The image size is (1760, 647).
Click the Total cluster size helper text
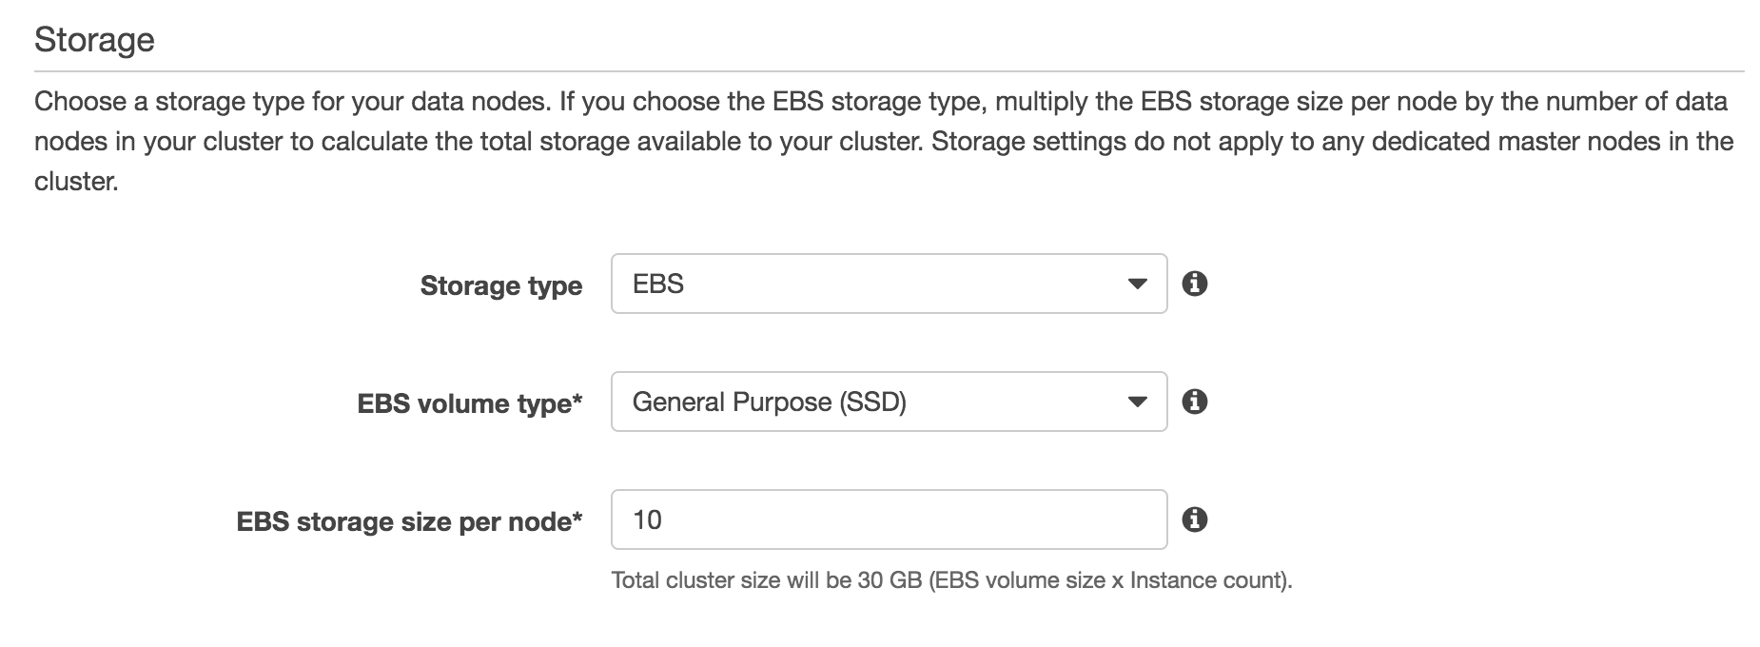tap(951, 580)
